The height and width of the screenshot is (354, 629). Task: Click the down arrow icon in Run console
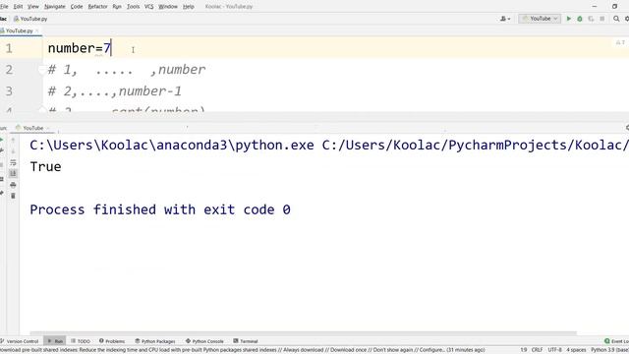(x=13, y=151)
